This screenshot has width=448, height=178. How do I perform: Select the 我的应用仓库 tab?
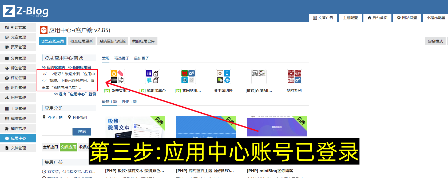coord(144,41)
